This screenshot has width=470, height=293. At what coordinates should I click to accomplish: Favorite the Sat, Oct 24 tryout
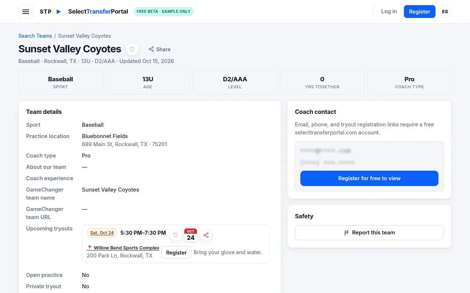(x=176, y=235)
